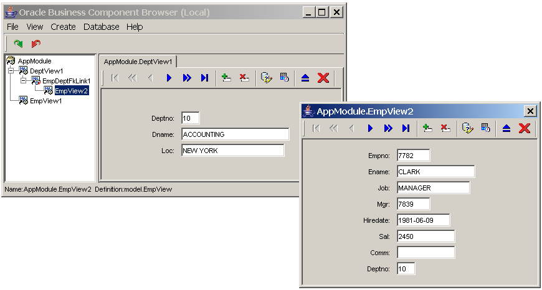Jump forward several records in EmpView2 window
This screenshot has height=290, width=542.
tap(388, 128)
